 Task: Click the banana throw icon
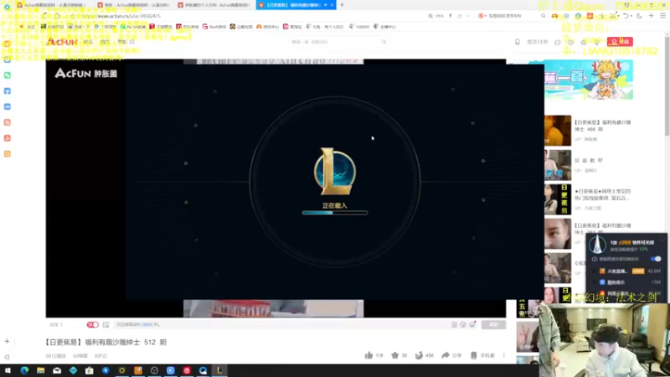[420, 355]
